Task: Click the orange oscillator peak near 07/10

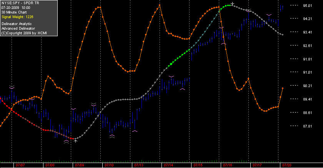Action: tap(100, 7)
